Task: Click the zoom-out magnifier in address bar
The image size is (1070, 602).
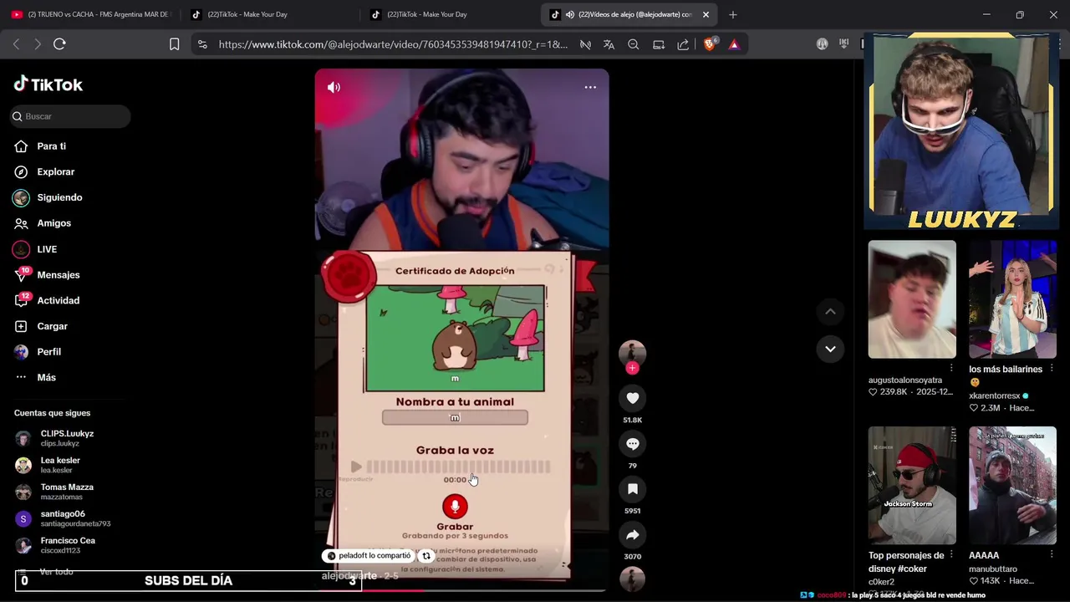Action: (x=633, y=44)
